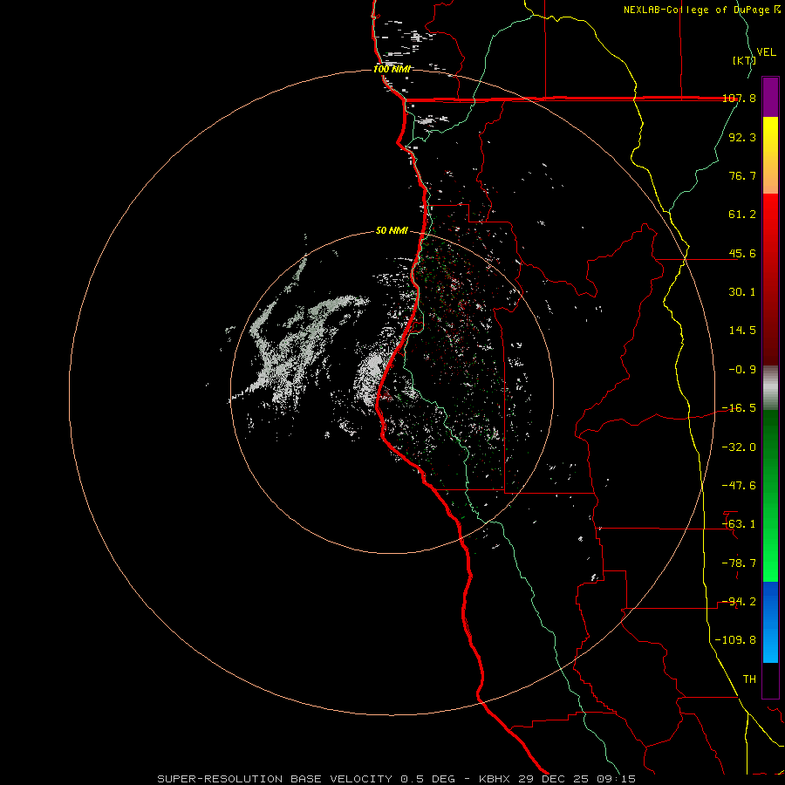Click the 50 NMI range ring label

[x=392, y=231]
